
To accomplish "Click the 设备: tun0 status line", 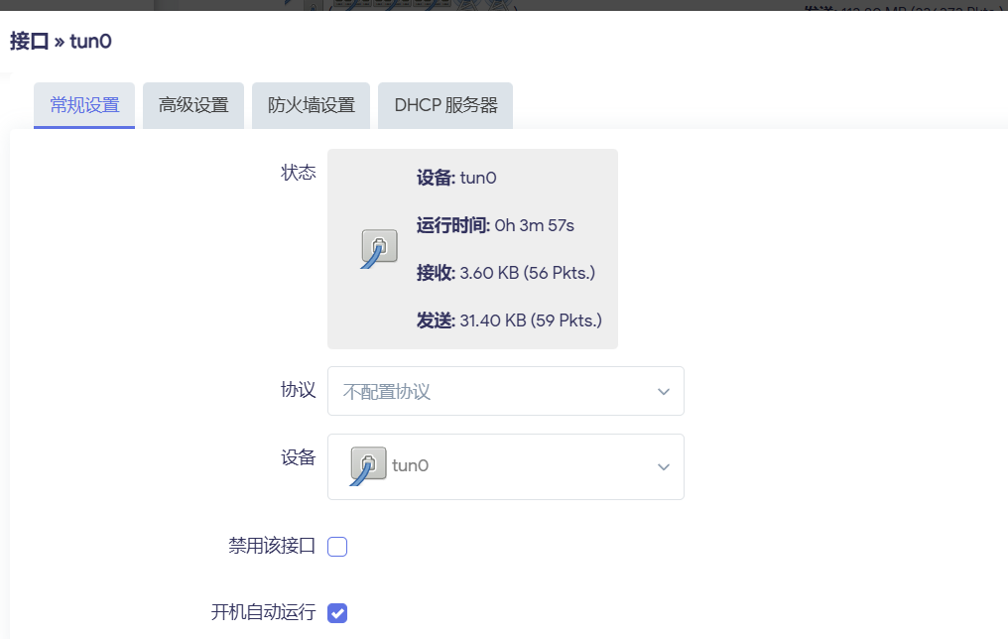I will [456, 179].
